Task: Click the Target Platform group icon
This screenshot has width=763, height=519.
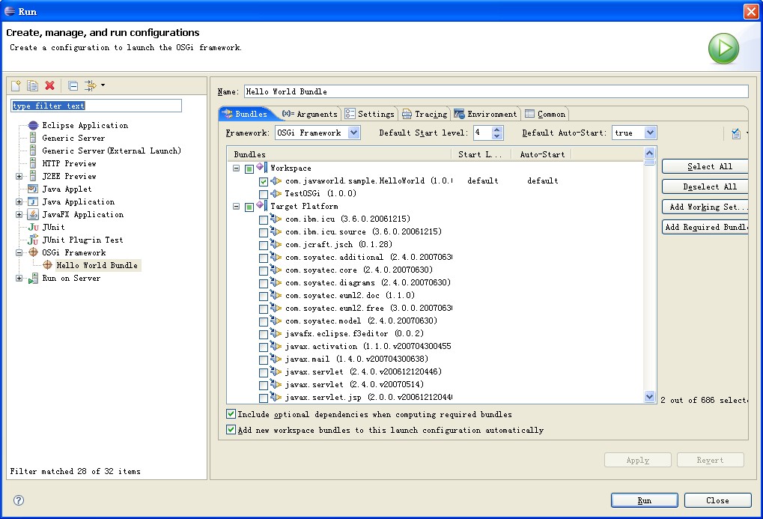Action: tap(262, 206)
